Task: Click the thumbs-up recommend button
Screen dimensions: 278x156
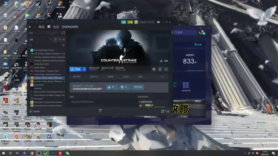Action: coord(111,87)
